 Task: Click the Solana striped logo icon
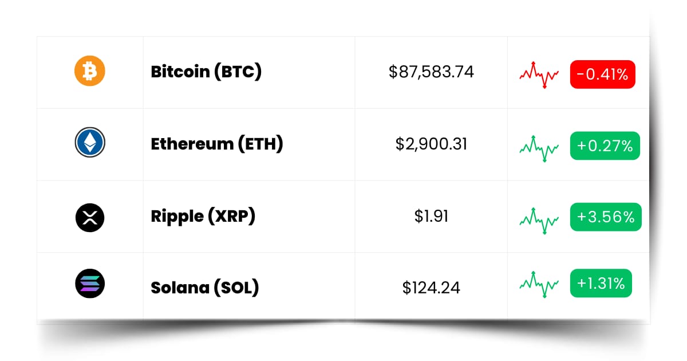(x=90, y=284)
